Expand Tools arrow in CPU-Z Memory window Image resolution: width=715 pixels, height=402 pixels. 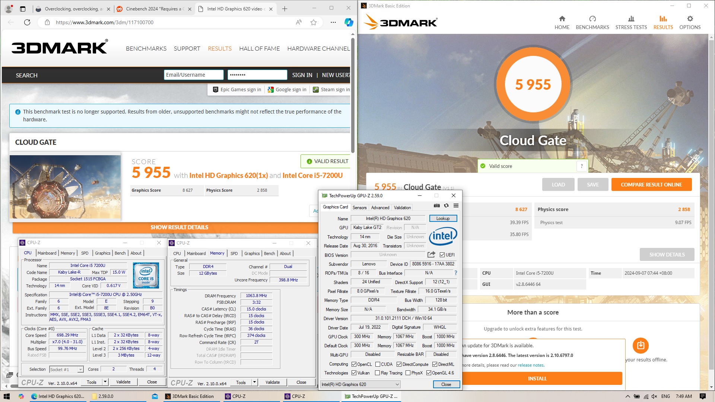255,382
